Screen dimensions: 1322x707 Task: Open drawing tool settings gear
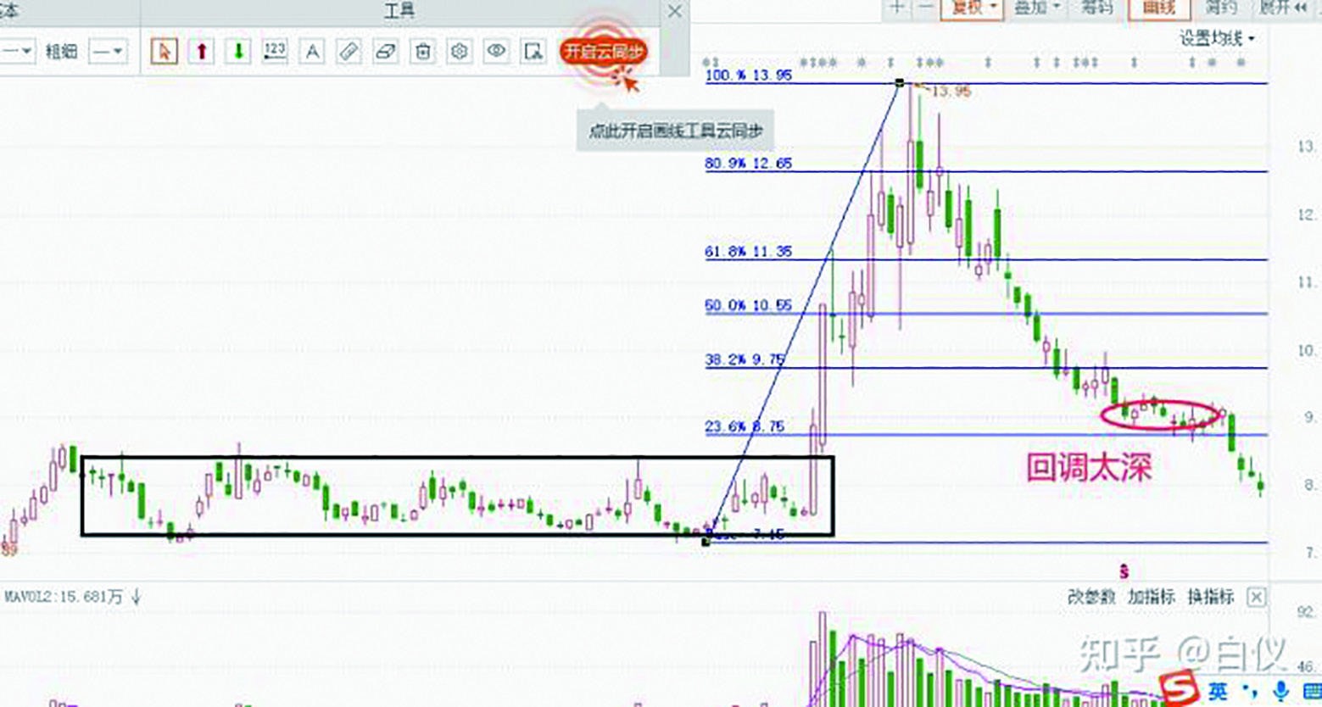tap(460, 52)
